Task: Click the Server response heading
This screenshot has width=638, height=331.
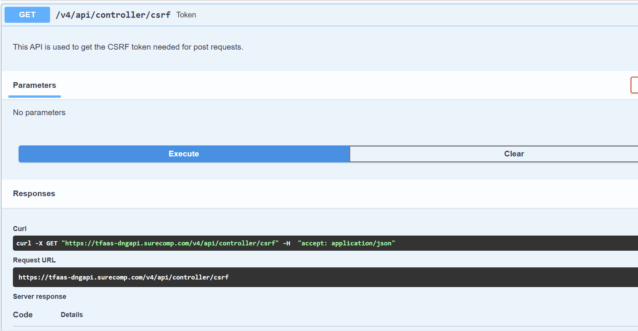Action: [x=39, y=297]
